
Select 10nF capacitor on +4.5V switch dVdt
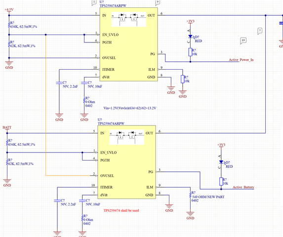(84, 83)
